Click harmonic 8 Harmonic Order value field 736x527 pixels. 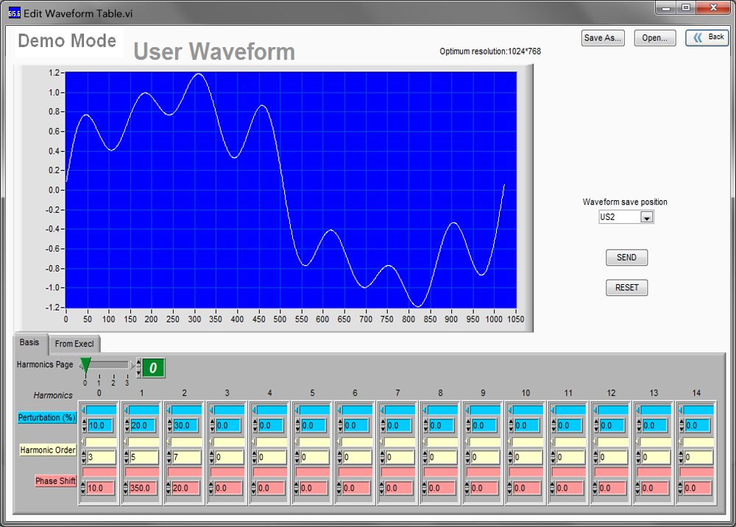[443, 457]
